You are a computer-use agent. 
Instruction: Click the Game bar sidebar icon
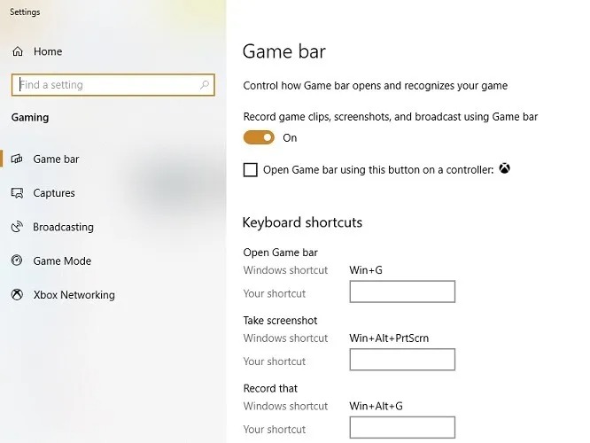[17, 159]
